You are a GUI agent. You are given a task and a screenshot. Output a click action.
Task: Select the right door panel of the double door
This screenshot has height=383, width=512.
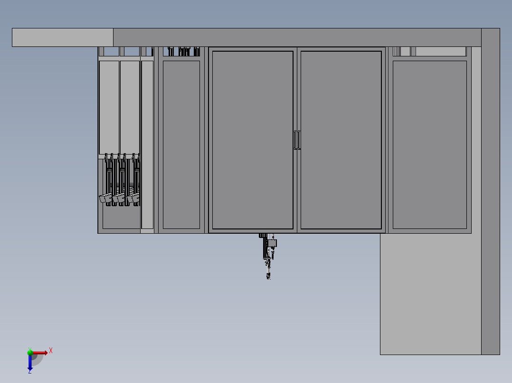click(341, 140)
